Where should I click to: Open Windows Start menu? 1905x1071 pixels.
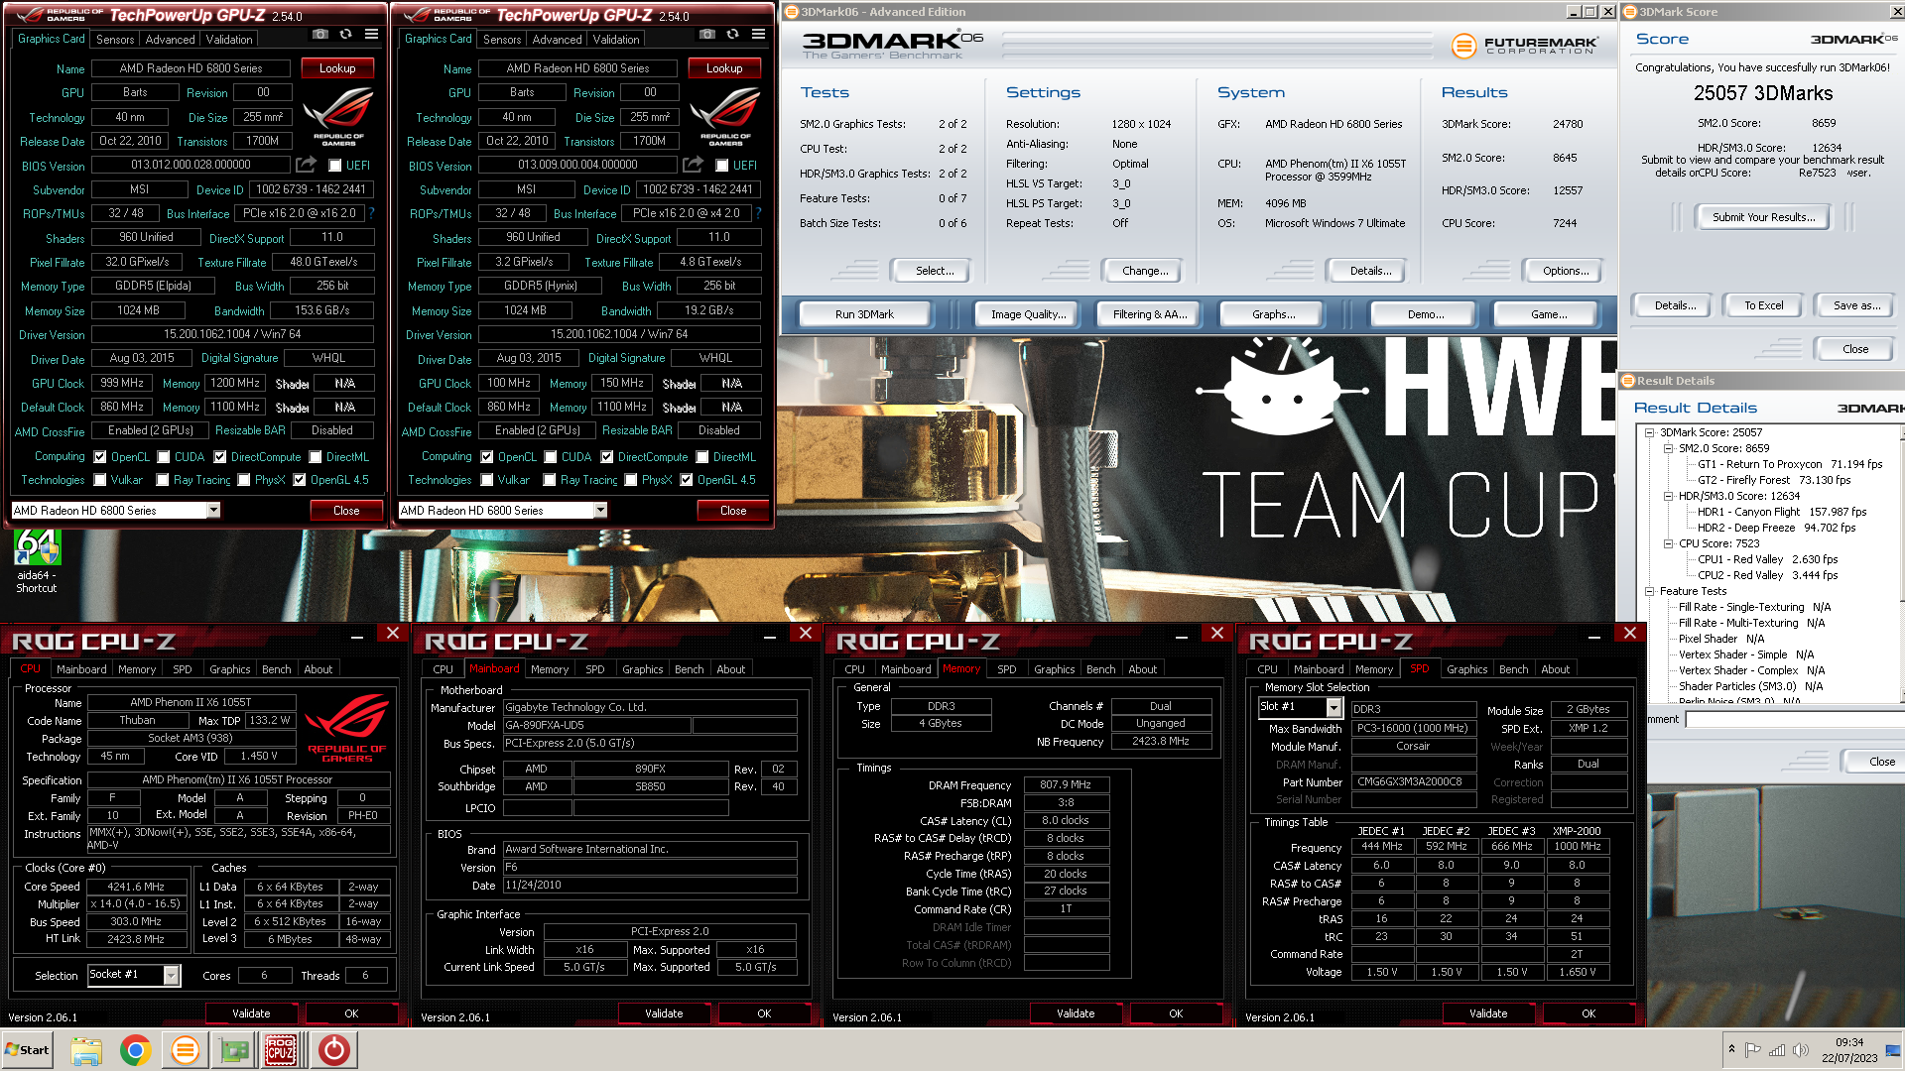click(27, 1050)
